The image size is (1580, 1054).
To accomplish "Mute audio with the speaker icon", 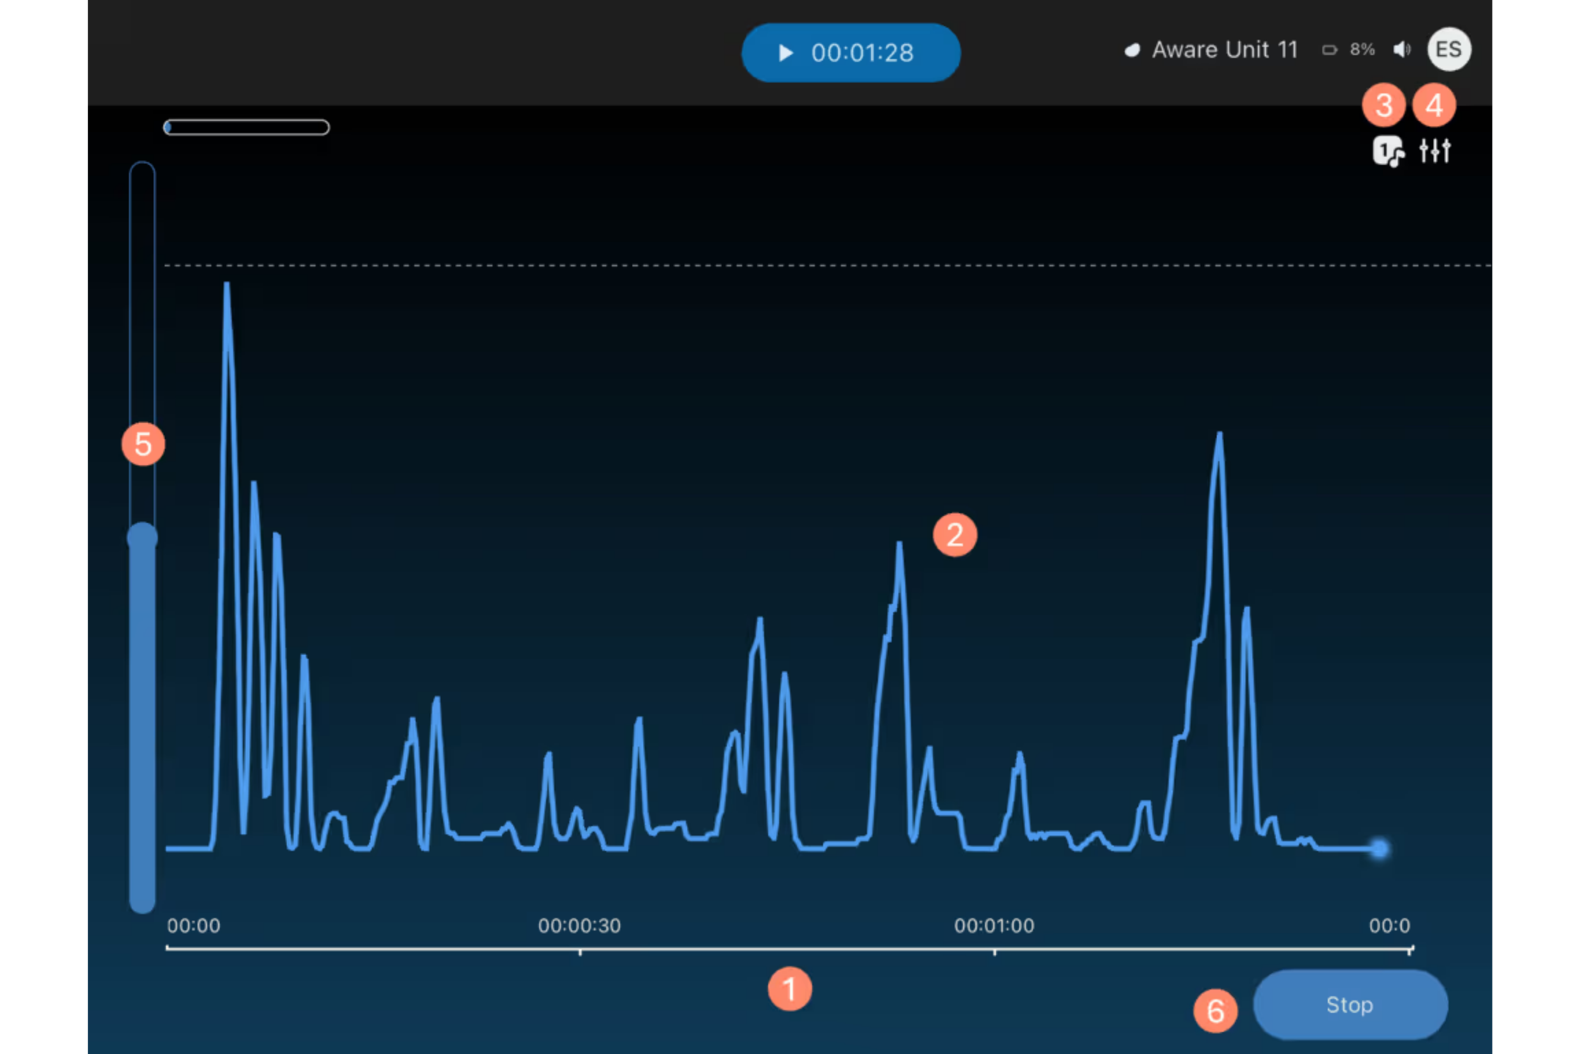I will click(1401, 50).
